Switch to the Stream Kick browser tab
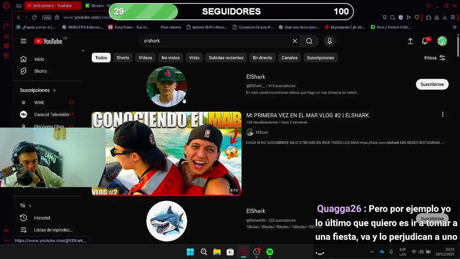 (97, 6)
